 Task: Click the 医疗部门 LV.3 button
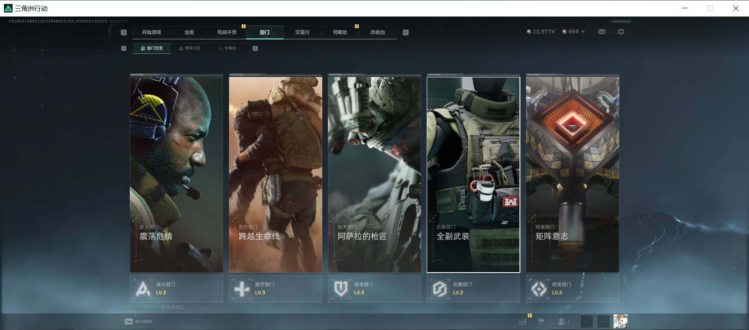(x=276, y=289)
